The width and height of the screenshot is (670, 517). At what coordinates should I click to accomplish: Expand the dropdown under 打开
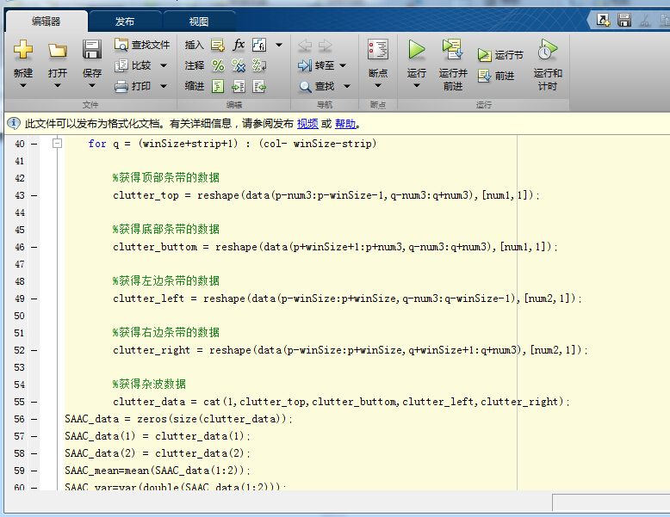point(57,85)
